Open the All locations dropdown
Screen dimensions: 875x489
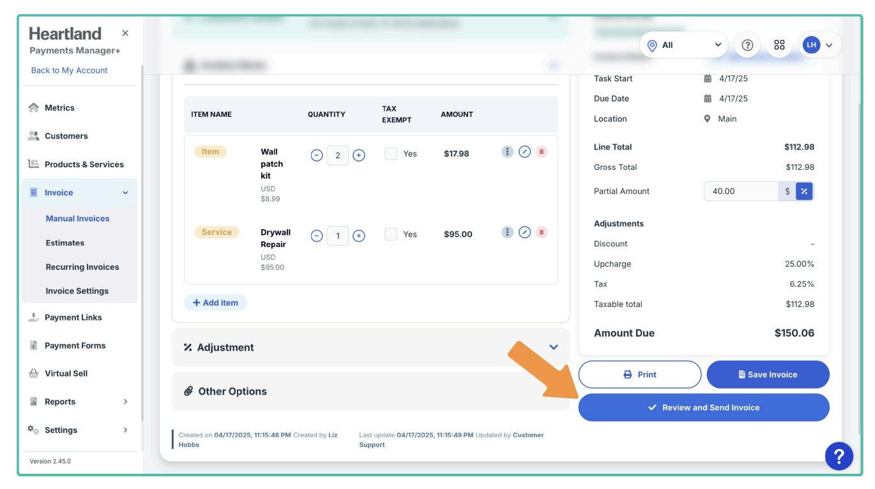683,45
